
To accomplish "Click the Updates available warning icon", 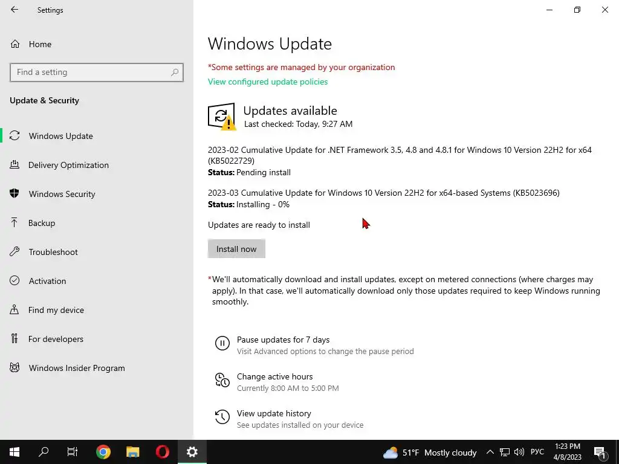I will click(x=222, y=117).
